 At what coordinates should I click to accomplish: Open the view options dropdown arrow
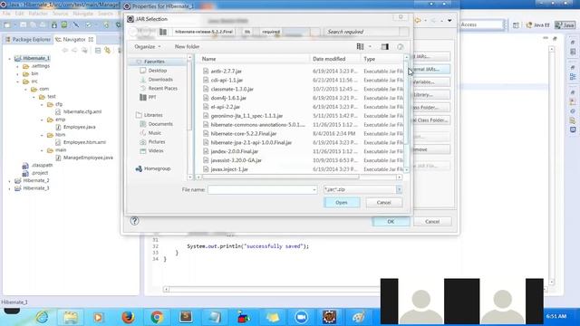(x=370, y=46)
